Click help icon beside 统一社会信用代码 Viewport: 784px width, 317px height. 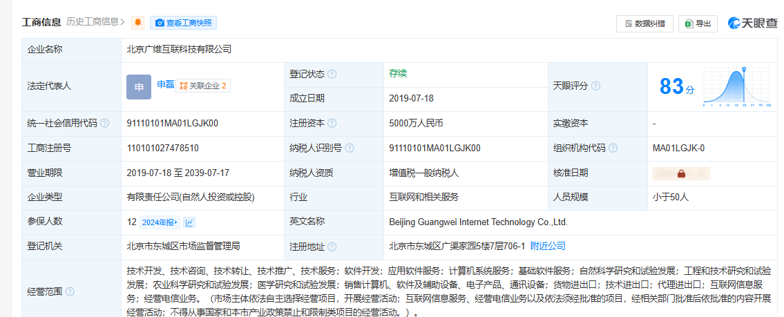tap(104, 124)
